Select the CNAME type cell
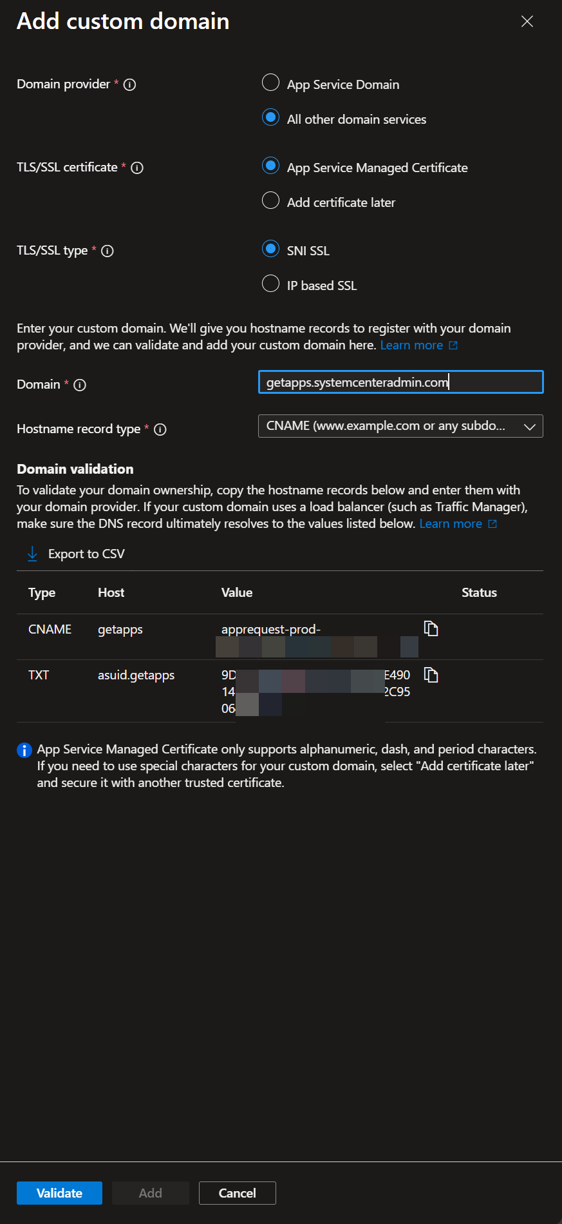The image size is (562, 1224). [x=50, y=629]
